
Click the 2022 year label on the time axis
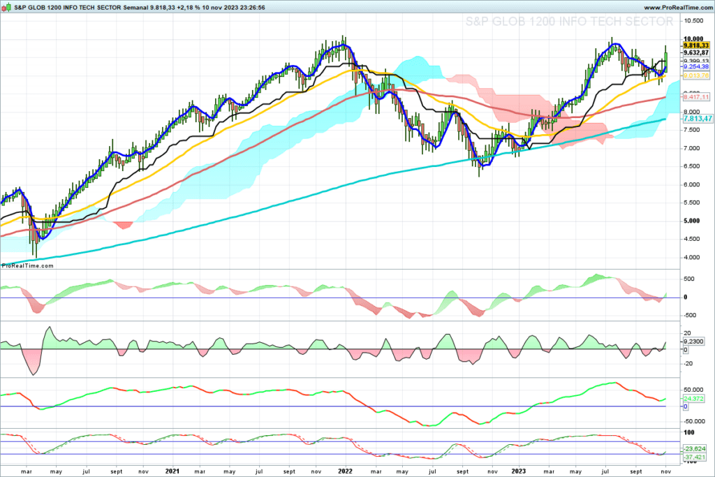pos(345,471)
